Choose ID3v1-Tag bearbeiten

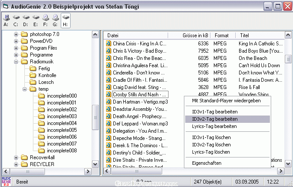tap(228, 112)
